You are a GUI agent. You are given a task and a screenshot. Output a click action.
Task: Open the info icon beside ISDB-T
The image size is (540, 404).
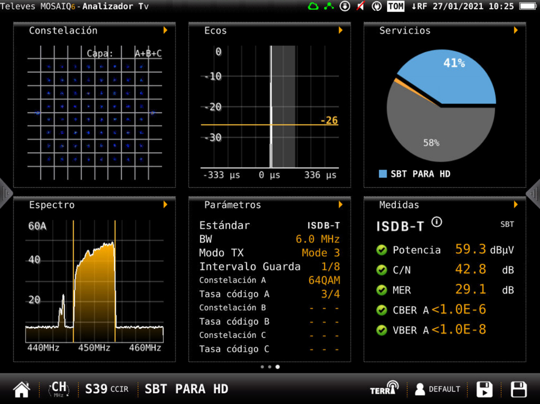437,222
